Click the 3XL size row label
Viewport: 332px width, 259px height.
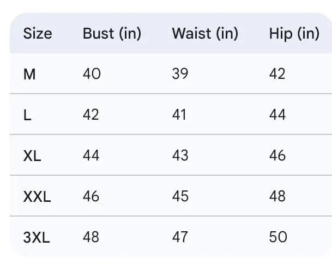coord(37,237)
